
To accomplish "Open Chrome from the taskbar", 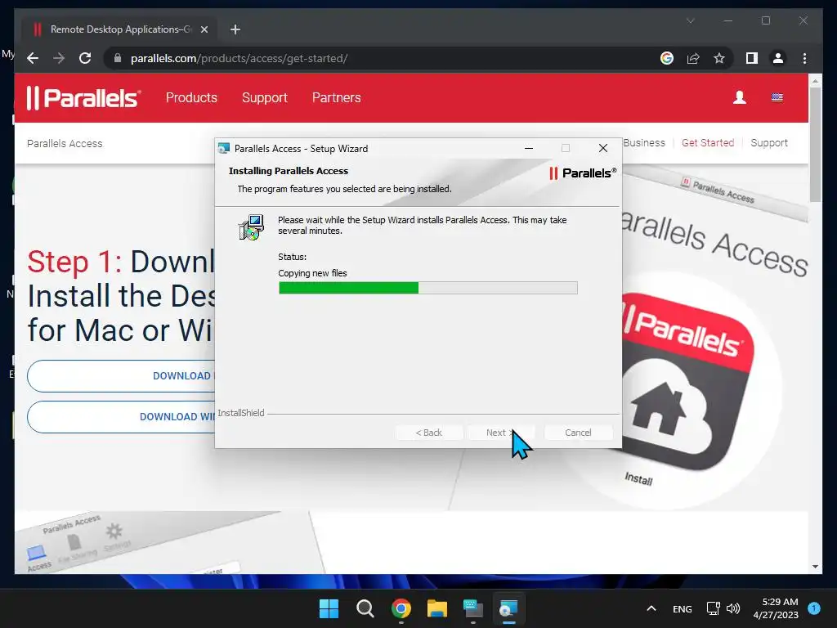I will point(401,608).
